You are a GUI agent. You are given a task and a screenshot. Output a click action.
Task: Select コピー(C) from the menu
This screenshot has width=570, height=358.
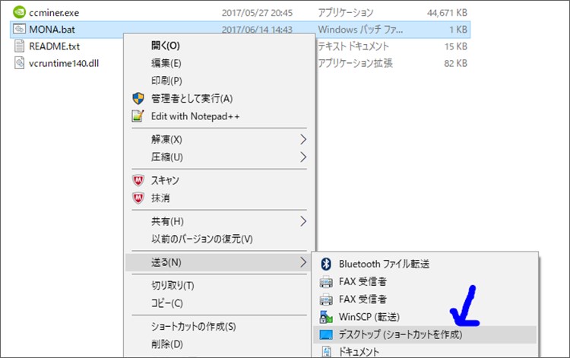point(167,303)
